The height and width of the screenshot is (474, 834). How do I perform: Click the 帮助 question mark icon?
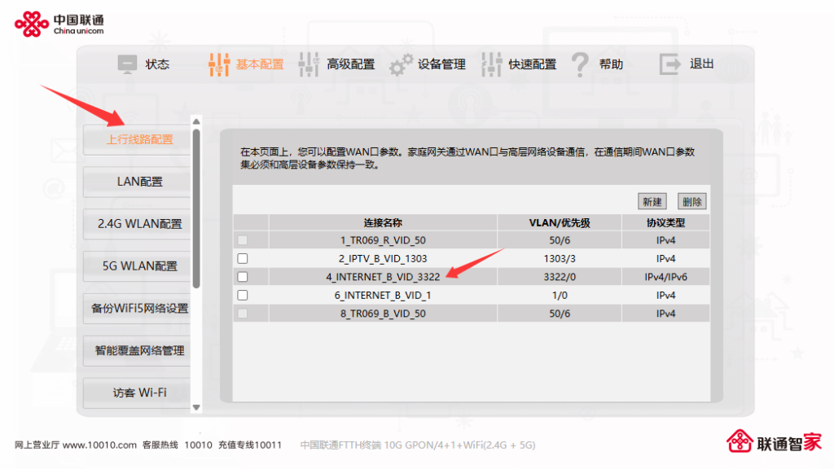(x=579, y=64)
